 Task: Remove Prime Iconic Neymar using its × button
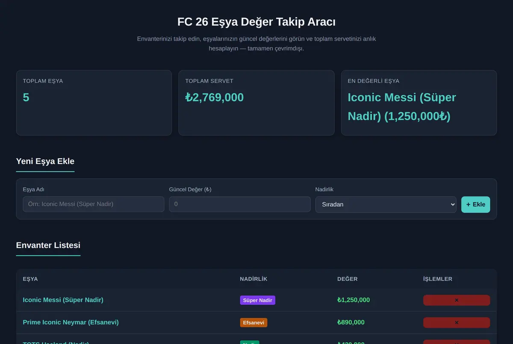pyautogui.click(x=457, y=322)
